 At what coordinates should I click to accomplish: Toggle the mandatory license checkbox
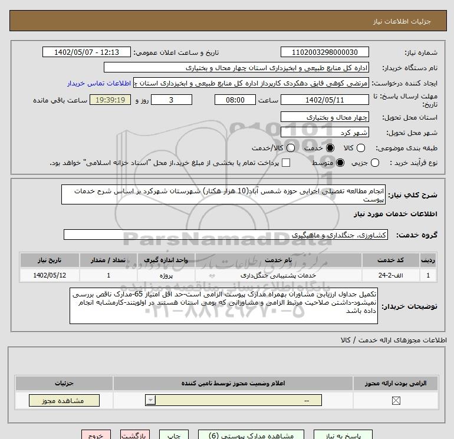pos(396,401)
